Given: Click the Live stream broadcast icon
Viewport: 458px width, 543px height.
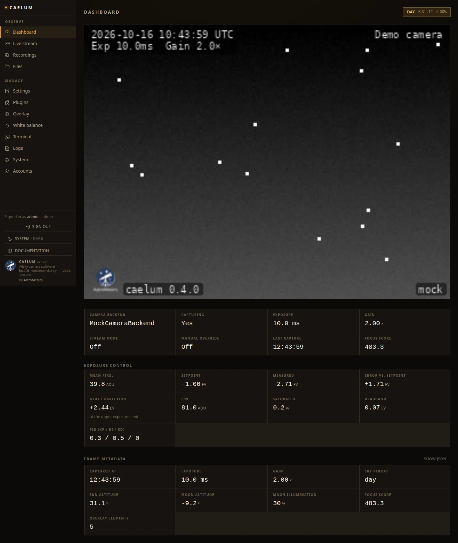Looking at the screenshot, I should tap(7, 44).
